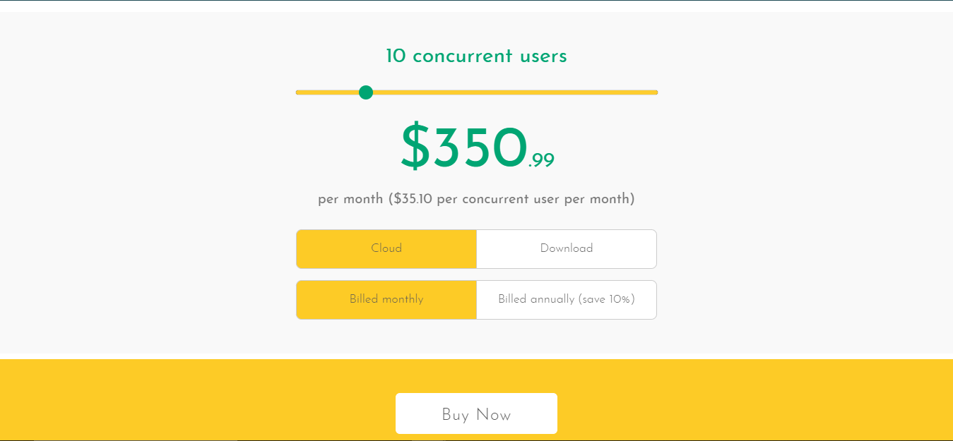Select Billed annually (save 10%)

[567, 299]
